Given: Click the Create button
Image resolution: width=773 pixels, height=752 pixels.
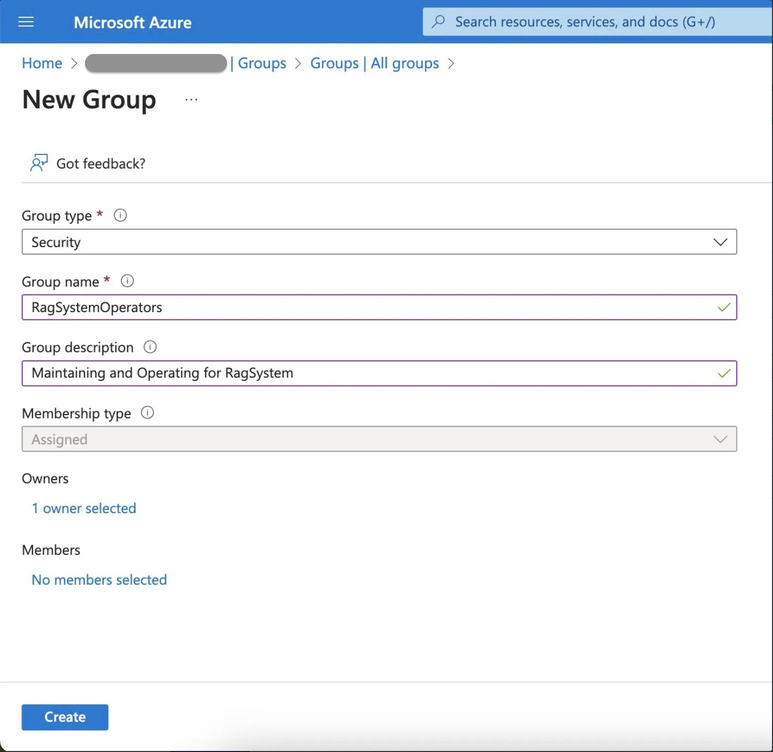Looking at the screenshot, I should [x=65, y=717].
